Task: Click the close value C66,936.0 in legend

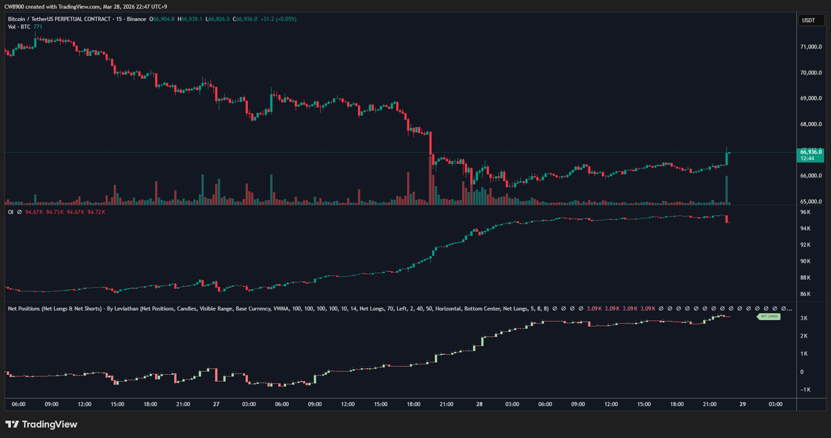Action: tap(246, 19)
